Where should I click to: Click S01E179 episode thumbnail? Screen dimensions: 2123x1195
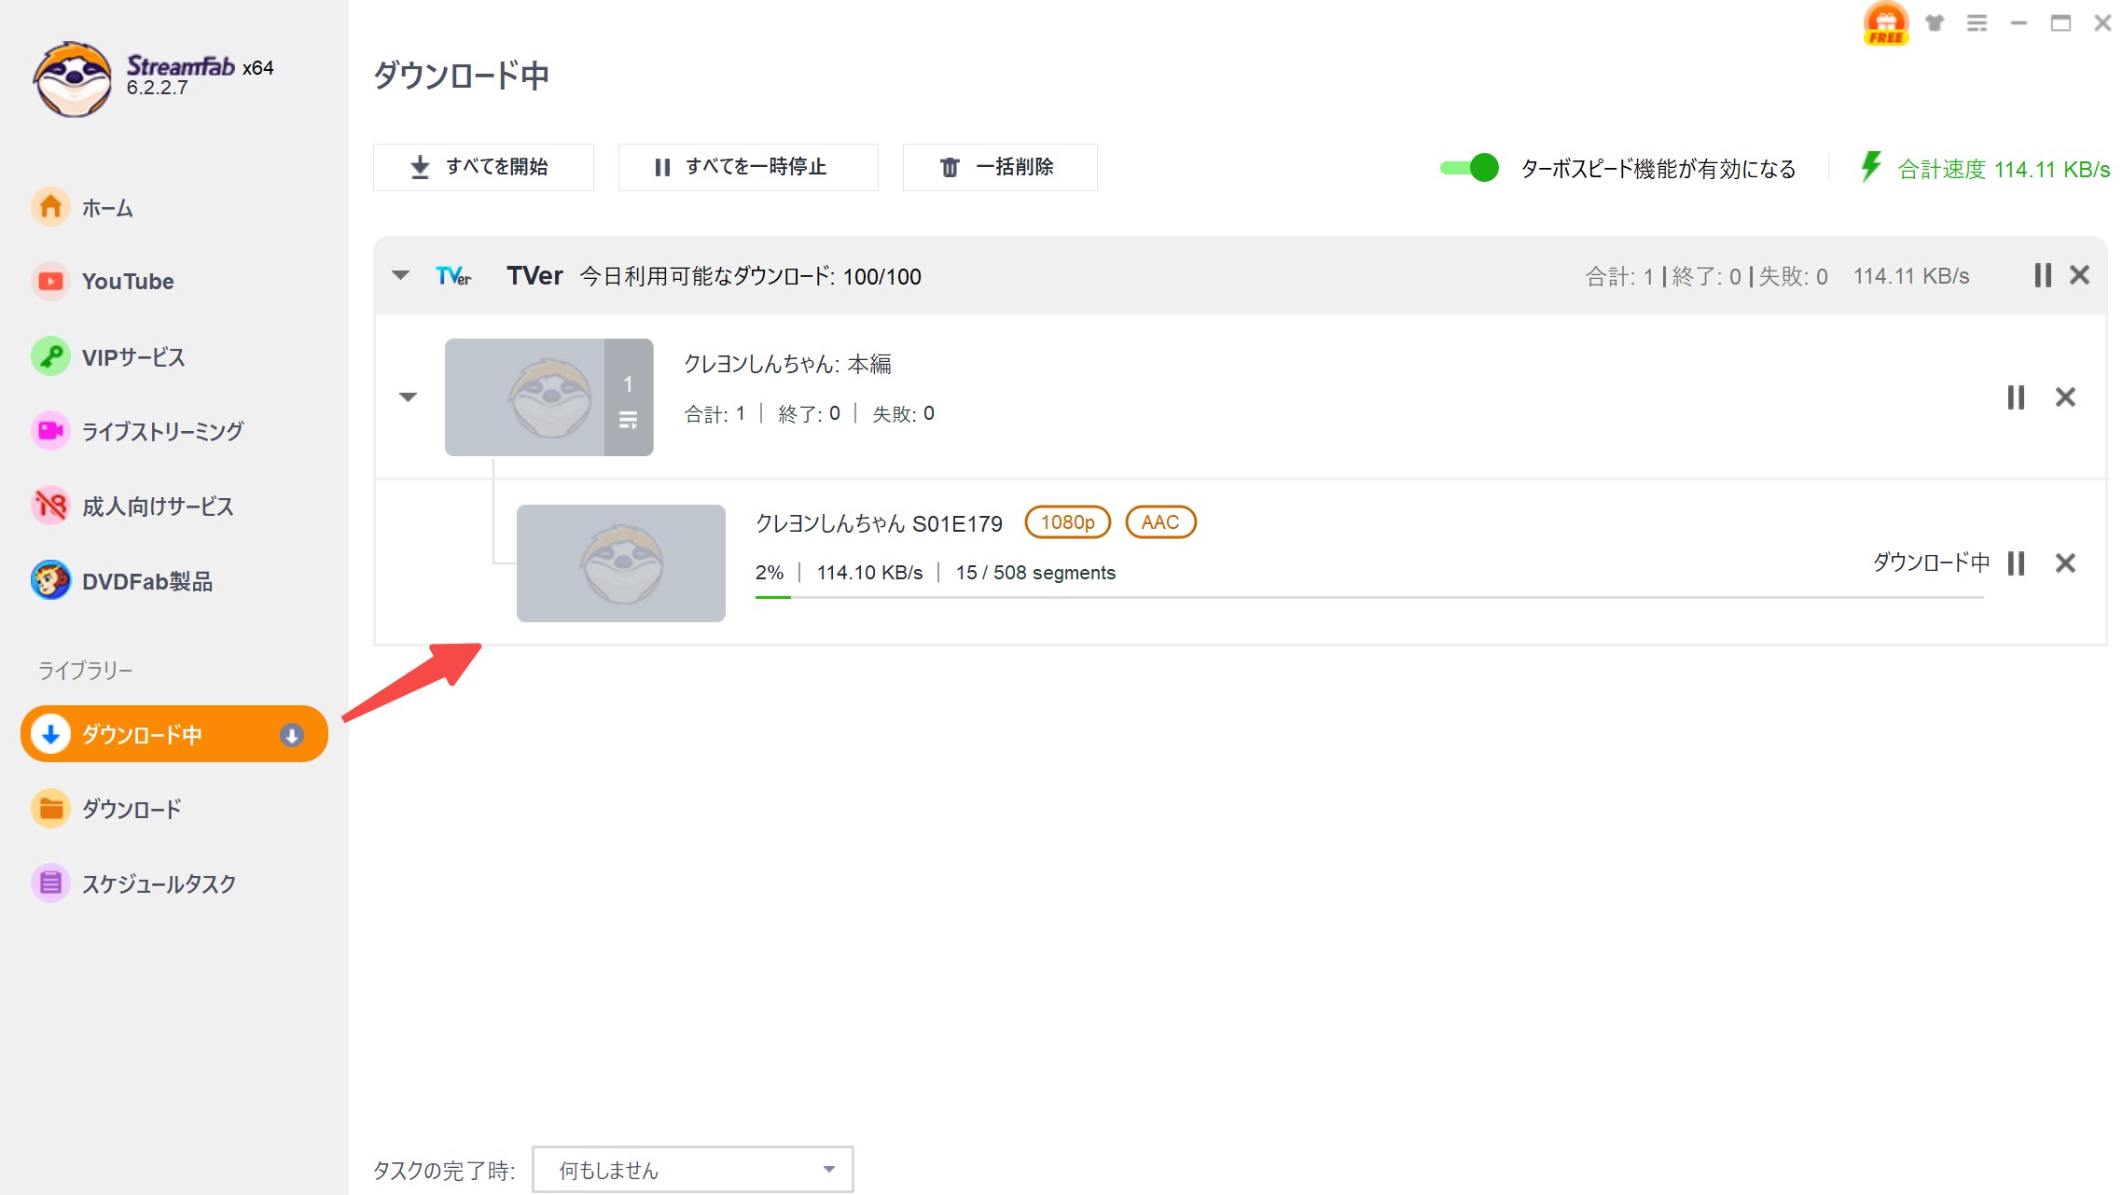(621, 563)
